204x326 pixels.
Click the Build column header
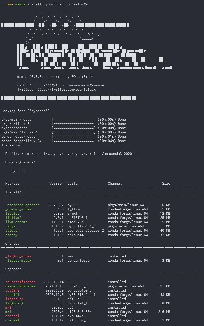click(x=73, y=183)
